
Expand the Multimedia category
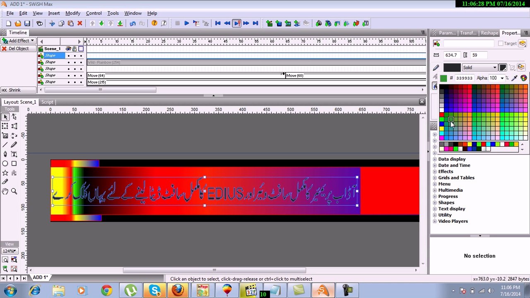(435, 190)
